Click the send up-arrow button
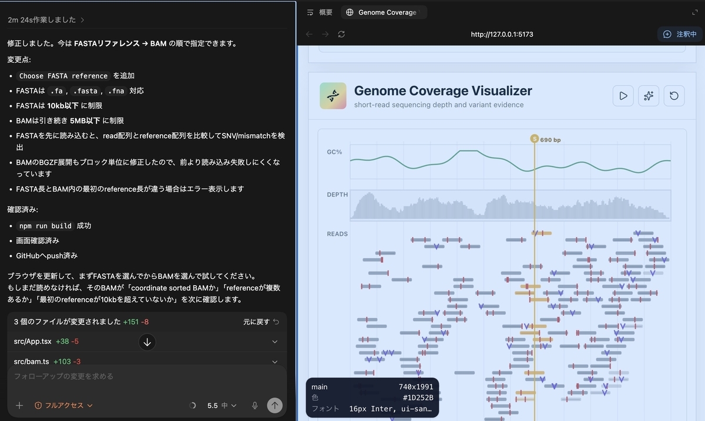The width and height of the screenshot is (705, 421). click(274, 405)
